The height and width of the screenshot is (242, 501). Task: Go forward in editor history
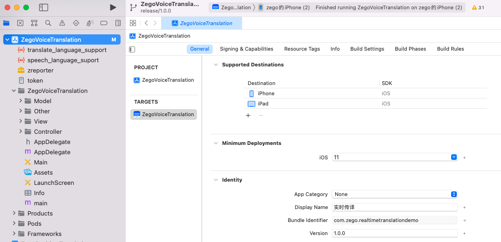pos(155,23)
